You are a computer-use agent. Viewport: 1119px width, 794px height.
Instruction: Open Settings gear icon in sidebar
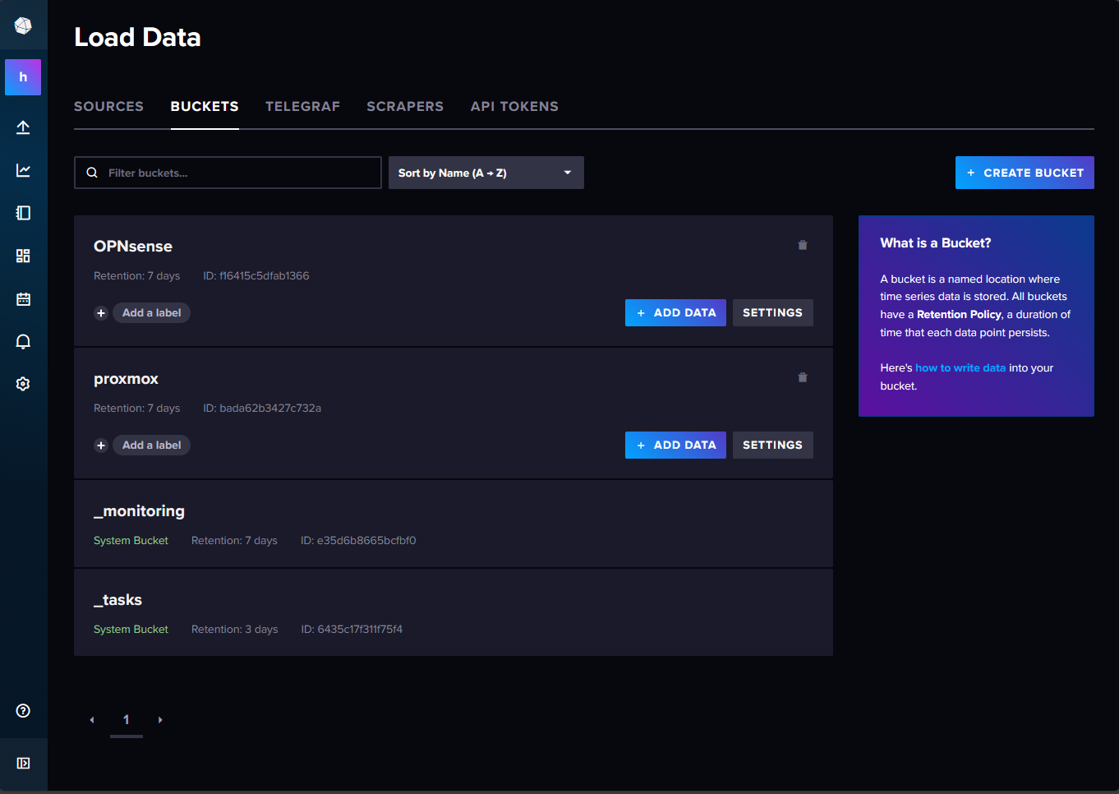[x=23, y=384]
